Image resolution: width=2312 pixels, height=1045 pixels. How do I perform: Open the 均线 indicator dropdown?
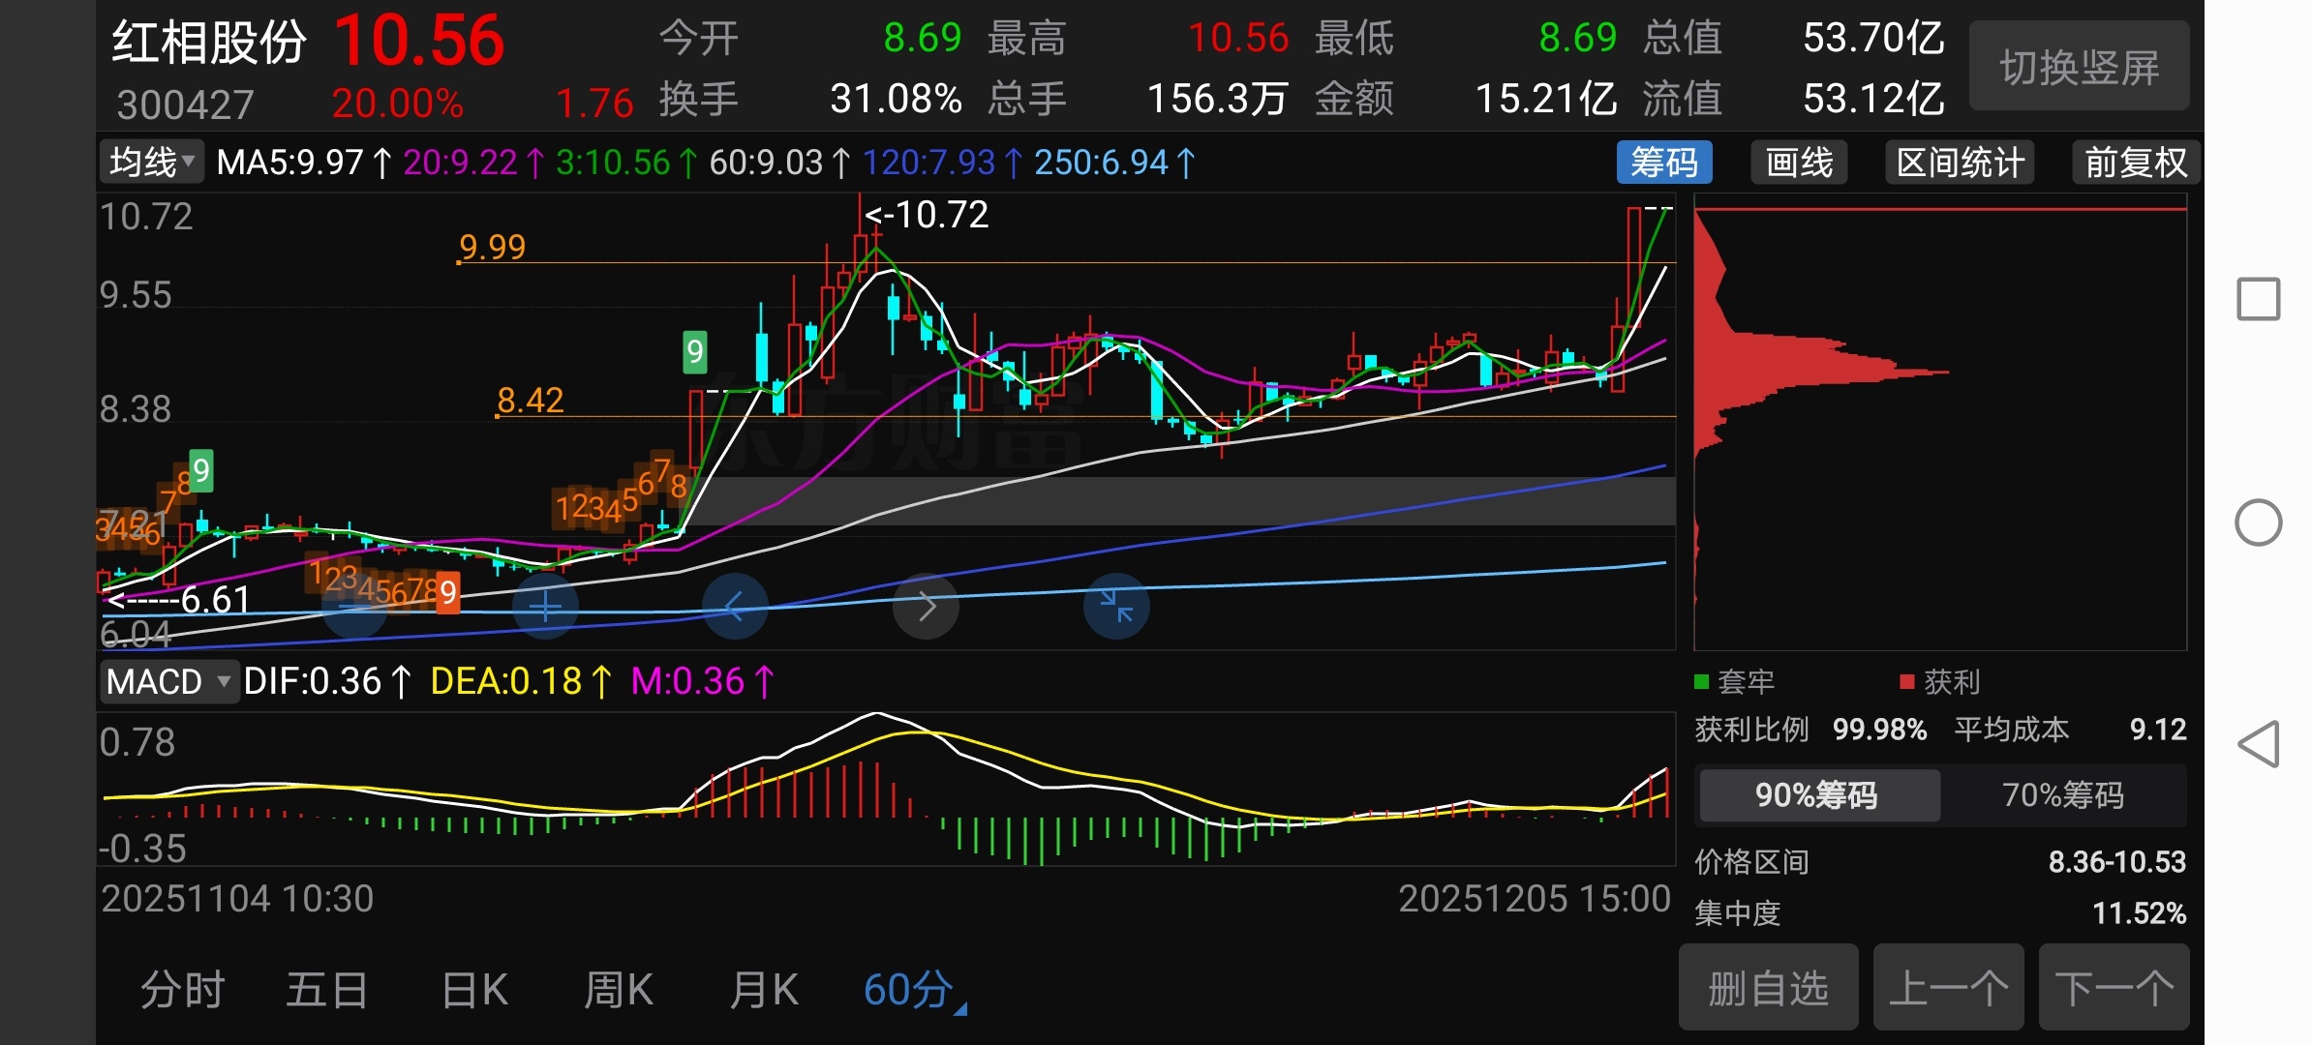point(151,163)
